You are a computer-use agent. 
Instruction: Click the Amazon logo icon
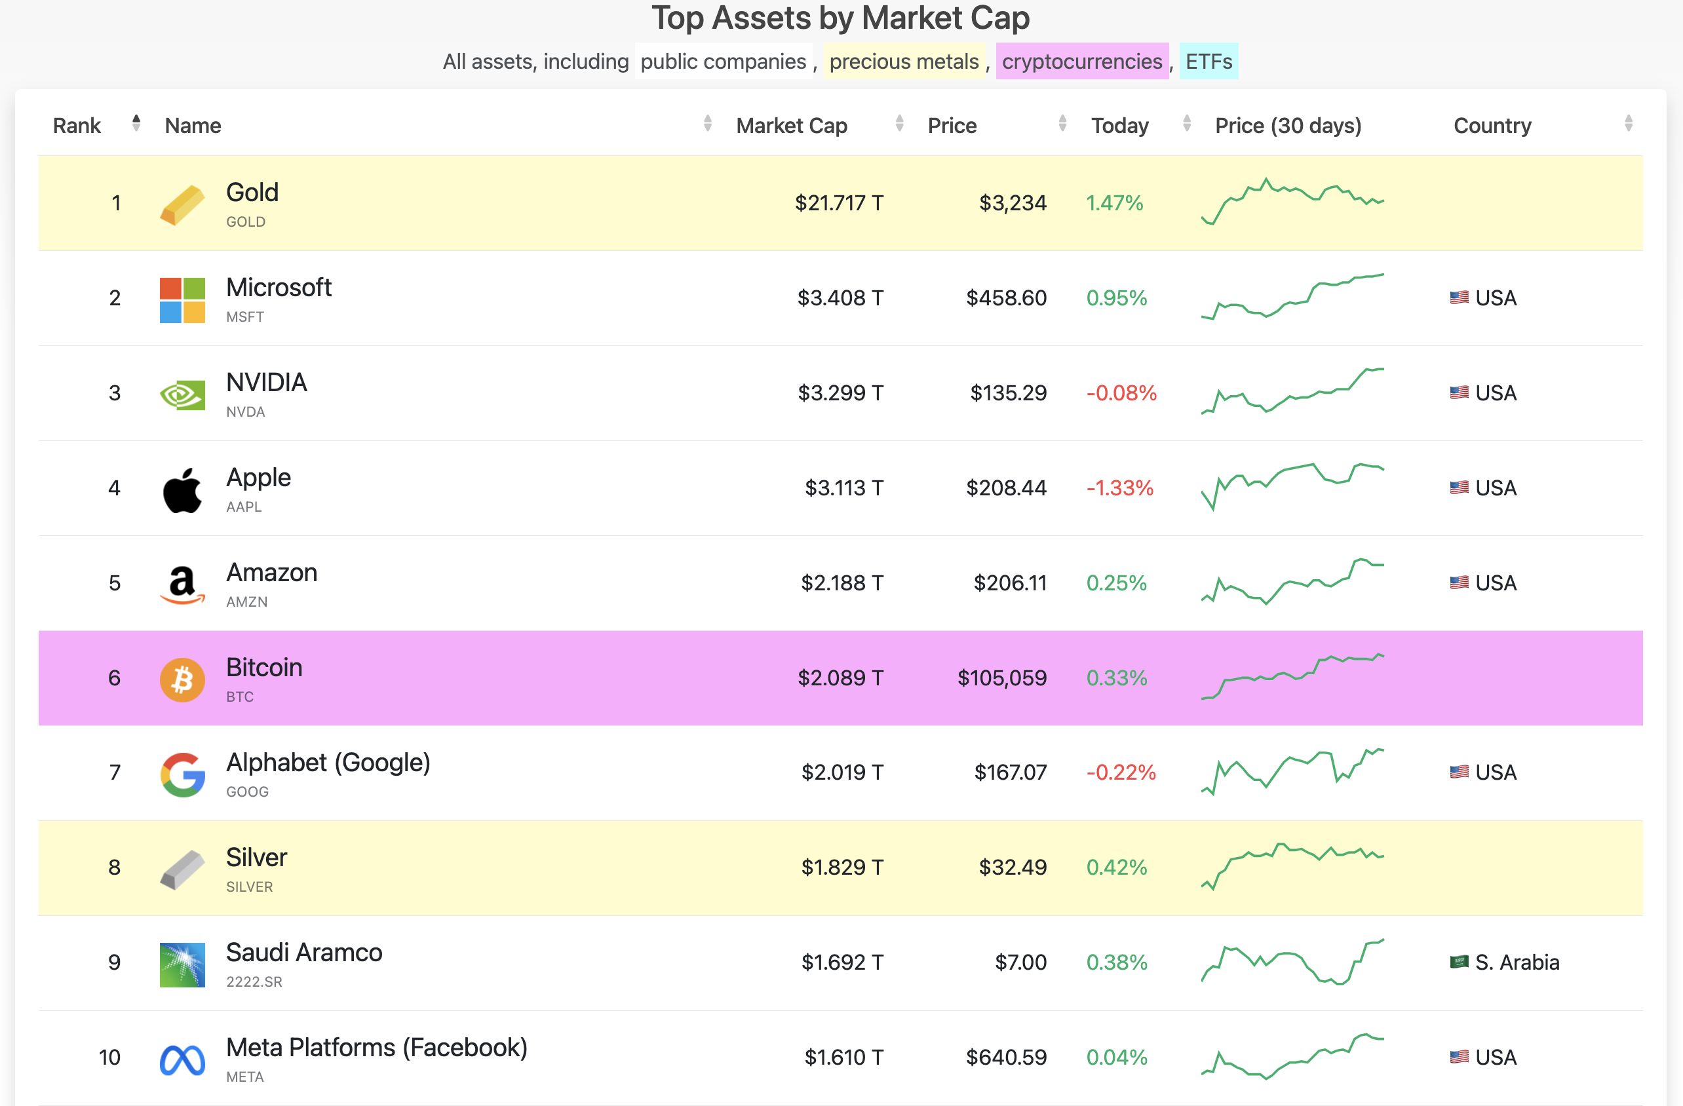coord(182,584)
